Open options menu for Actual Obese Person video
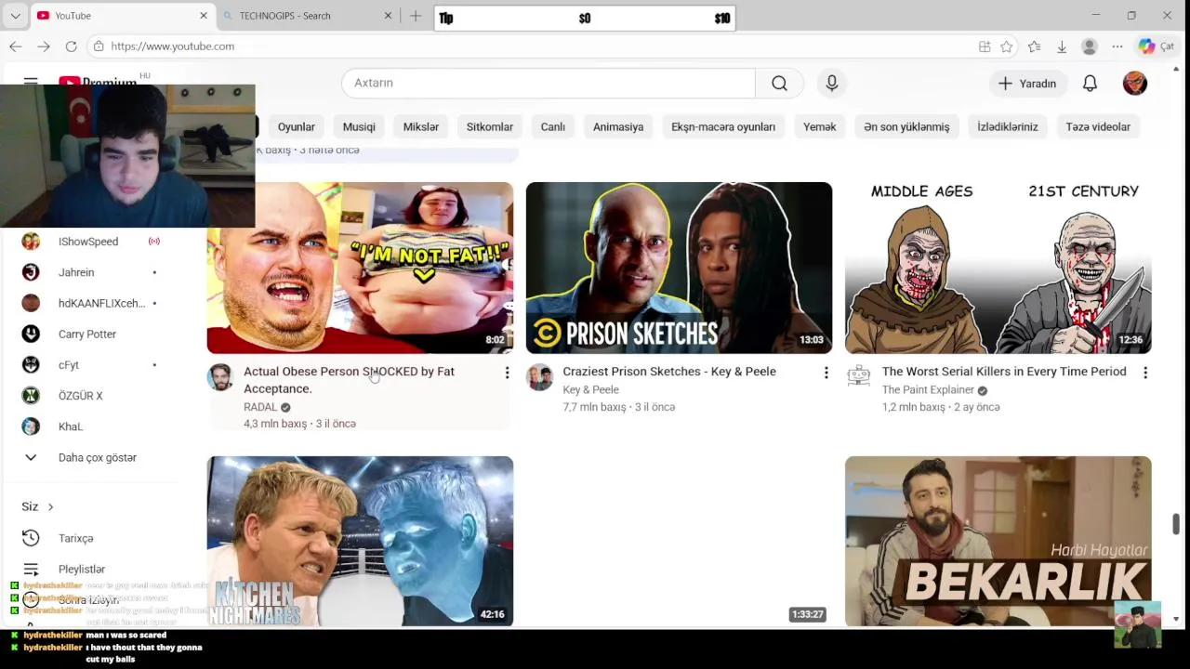This screenshot has width=1190, height=669. tap(507, 373)
